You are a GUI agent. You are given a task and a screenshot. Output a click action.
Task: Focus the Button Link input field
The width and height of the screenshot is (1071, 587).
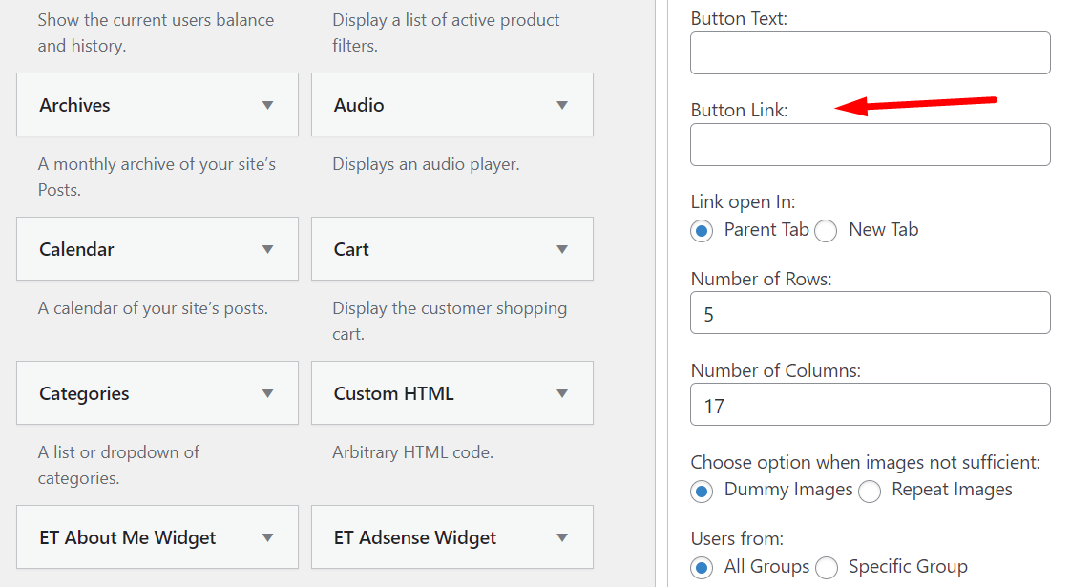[870, 144]
